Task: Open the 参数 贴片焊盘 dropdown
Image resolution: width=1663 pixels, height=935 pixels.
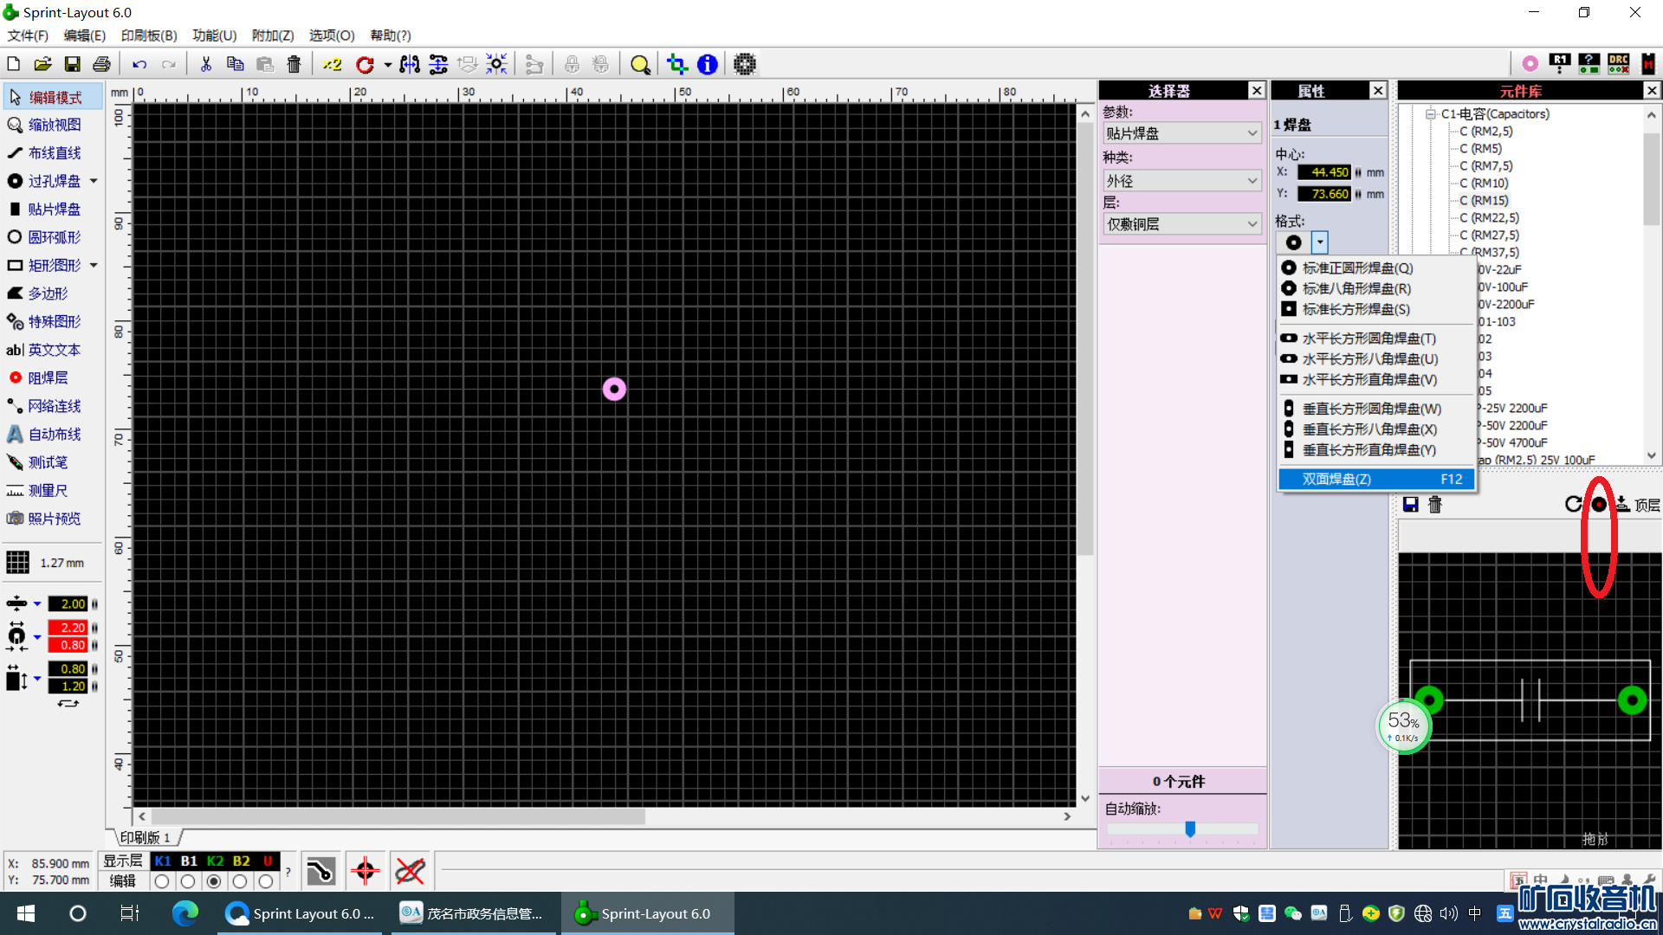Action: [x=1181, y=133]
